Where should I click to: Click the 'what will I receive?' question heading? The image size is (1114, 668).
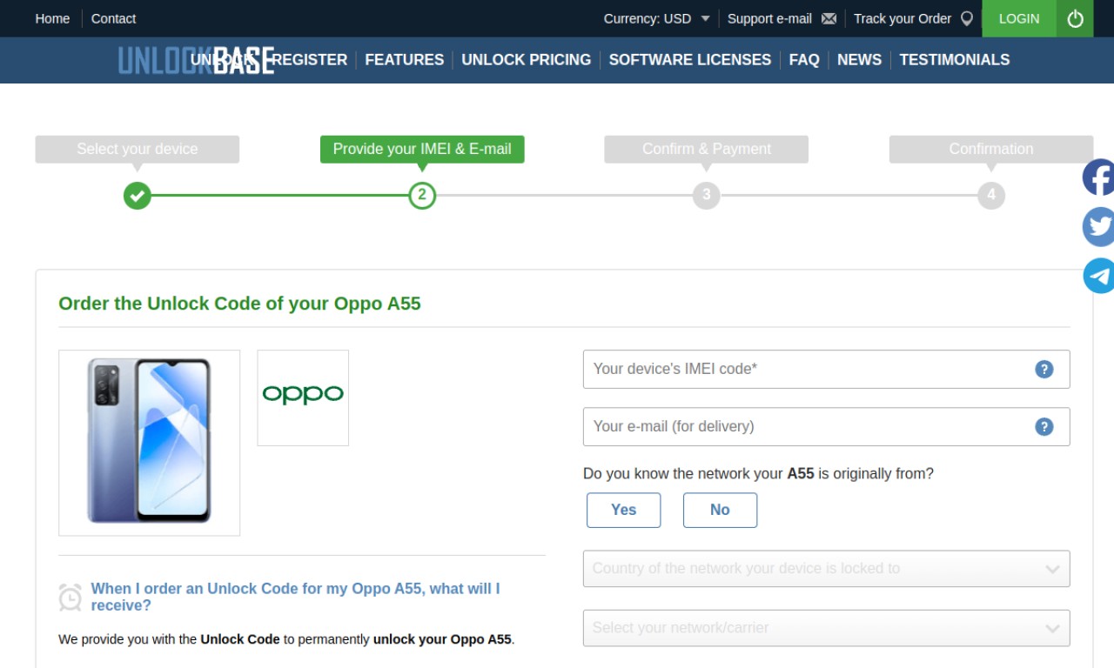coord(296,598)
